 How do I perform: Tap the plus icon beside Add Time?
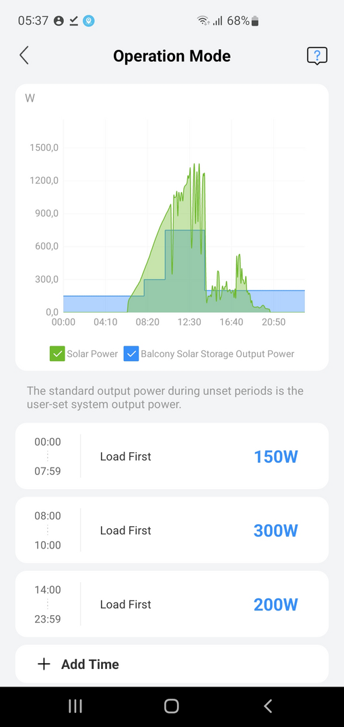pos(44,664)
